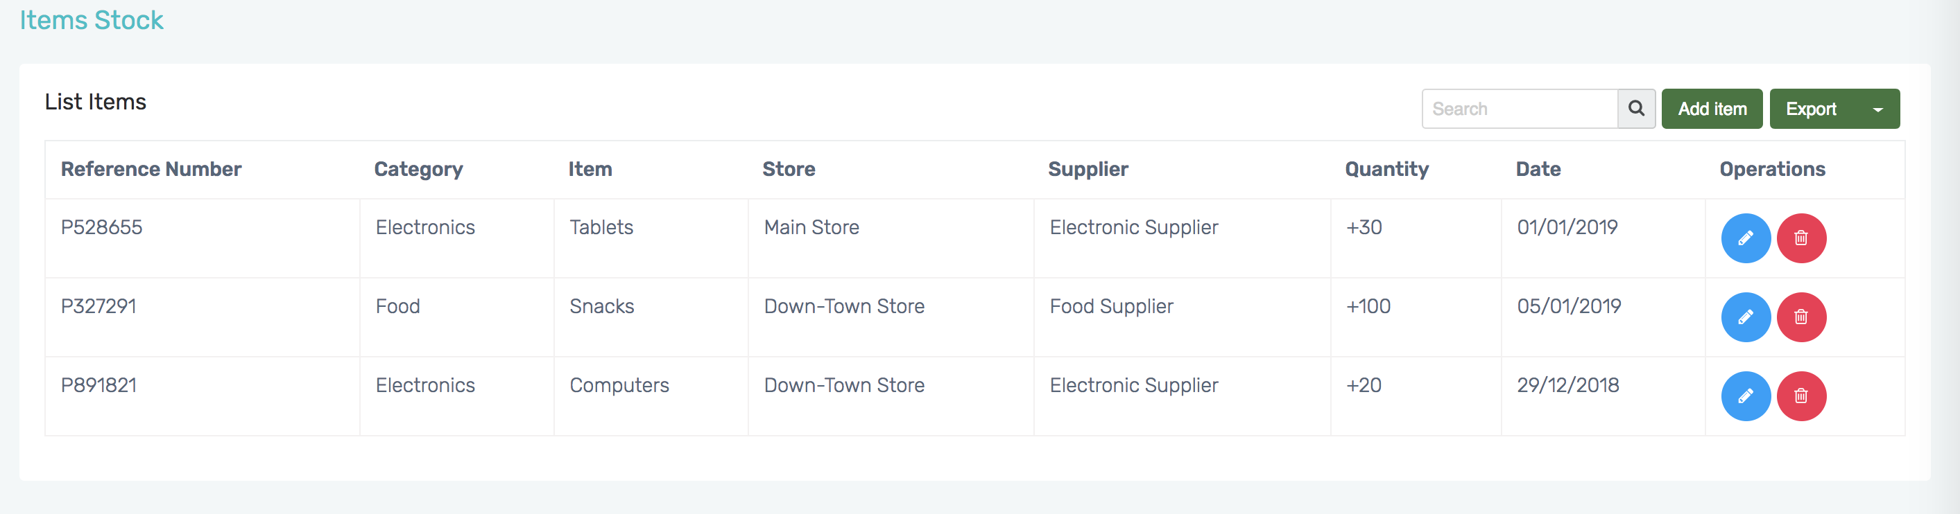Image resolution: width=1960 pixels, height=514 pixels.
Task: Click the Date column header
Action: coord(1538,169)
